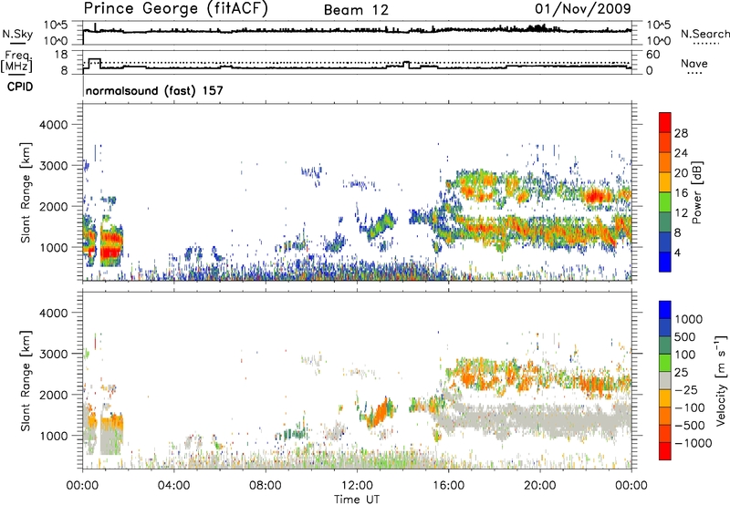Click the 'Power [dB]' colorbar label
This screenshot has height=505, width=730.
click(x=696, y=192)
